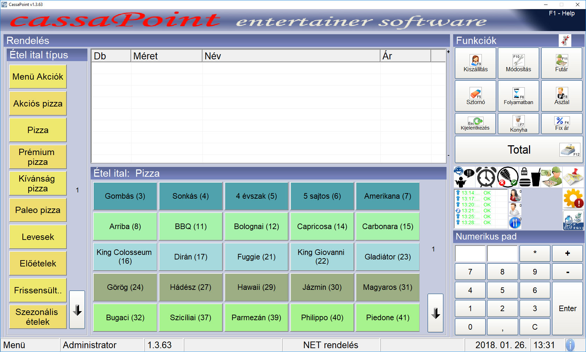Click the customer complaint speech-bubble icon
Screen dimensions: 586x352
(x=464, y=177)
